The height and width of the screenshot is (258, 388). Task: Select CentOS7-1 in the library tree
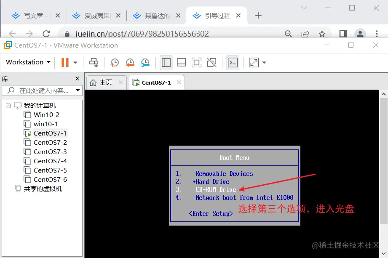click(x=50, y=133)
